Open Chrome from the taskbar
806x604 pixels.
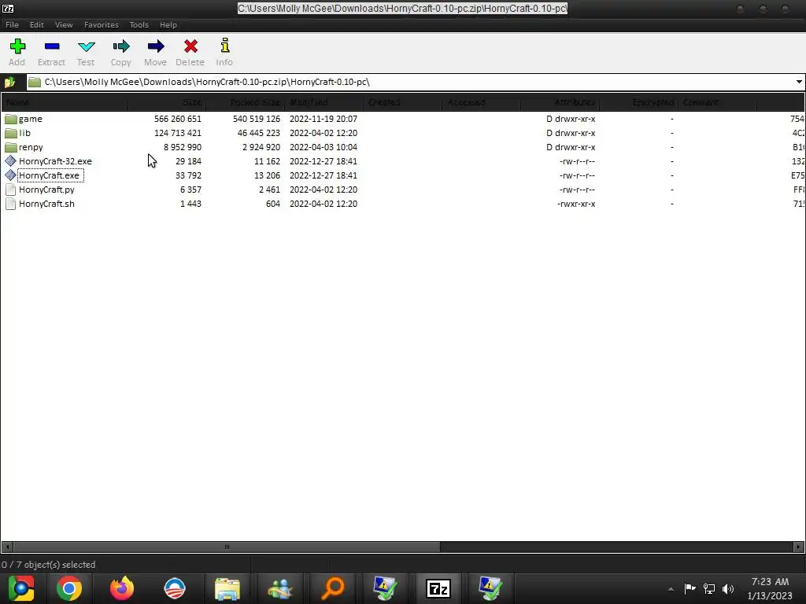[x=69, y=588]
